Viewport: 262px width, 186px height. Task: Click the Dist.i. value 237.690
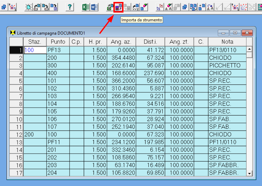[150, 73]
